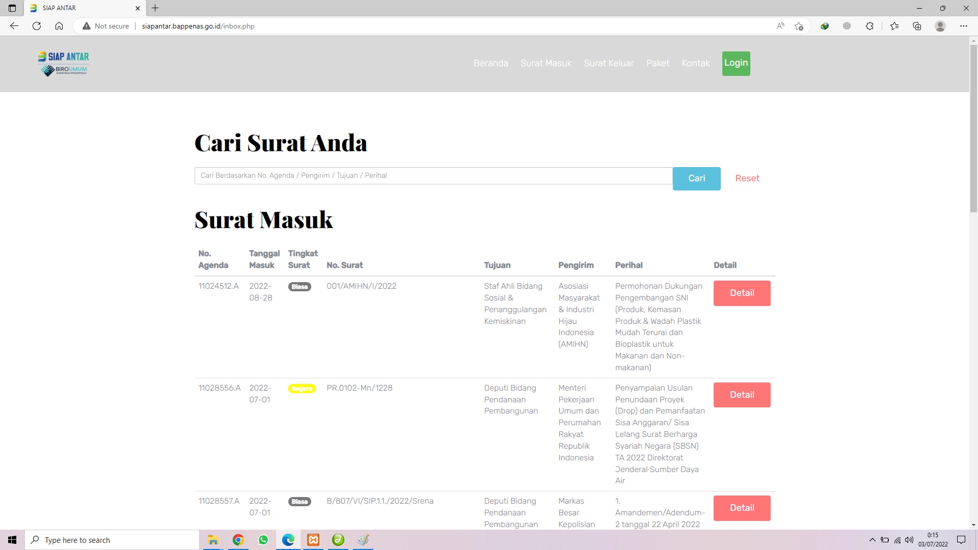Go to browser home page icon
Image resolution: width=978 pixels, height=550 pixels.
[59, 26]
